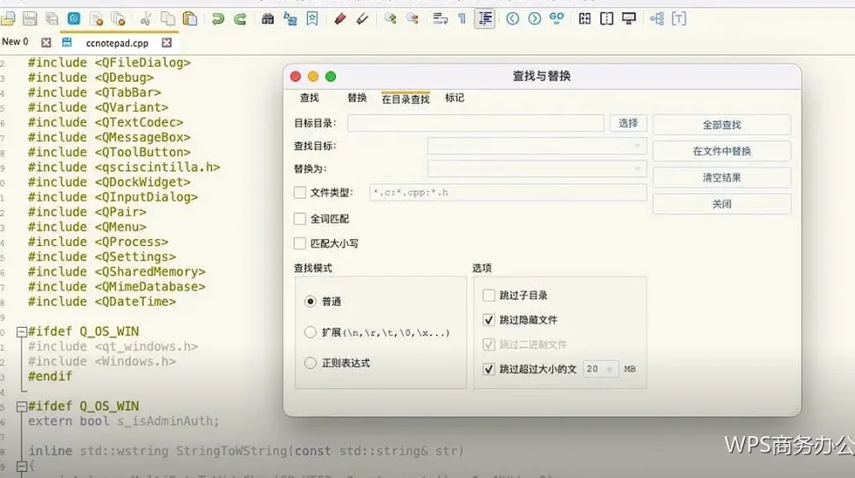
Task: Switch to the 标记 tab
Action: pos(455,97)
